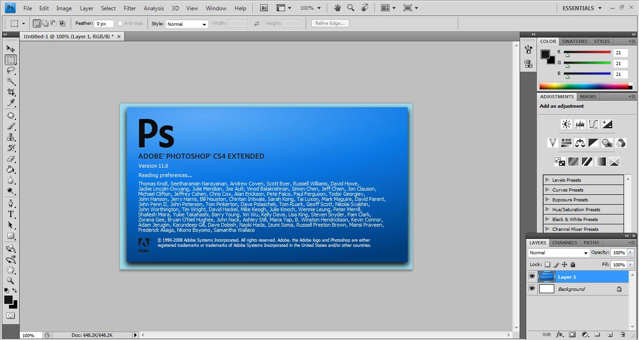Add a Levels adjustment layer
The height and width of the screenshot is (340, 639).
[x=580, y=124]
